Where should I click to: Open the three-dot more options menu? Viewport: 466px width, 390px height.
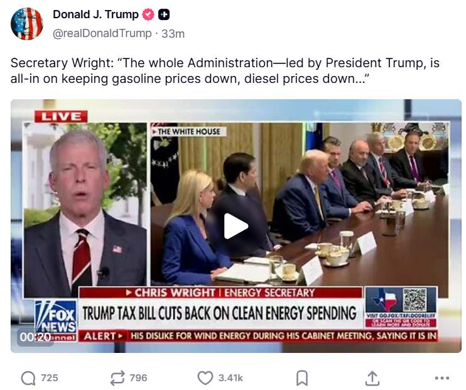[x=442, y=378]
